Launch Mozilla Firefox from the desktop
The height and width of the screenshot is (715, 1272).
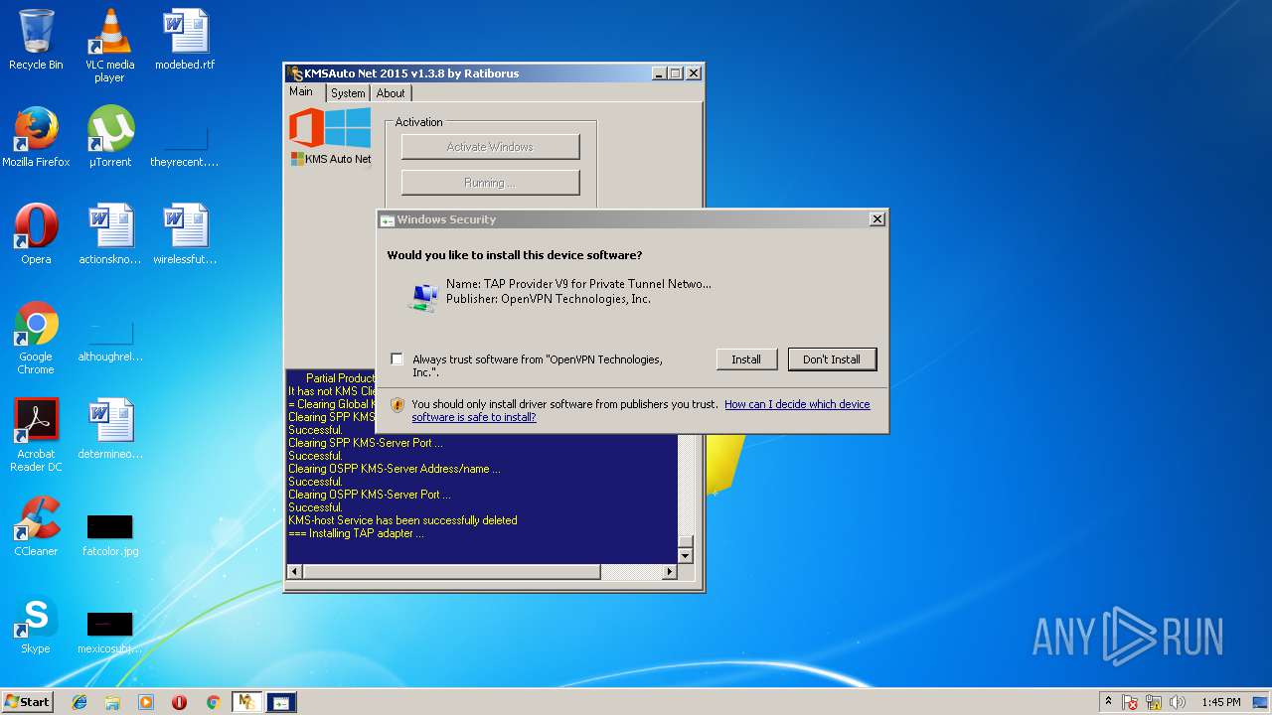(x=36, y=137)
